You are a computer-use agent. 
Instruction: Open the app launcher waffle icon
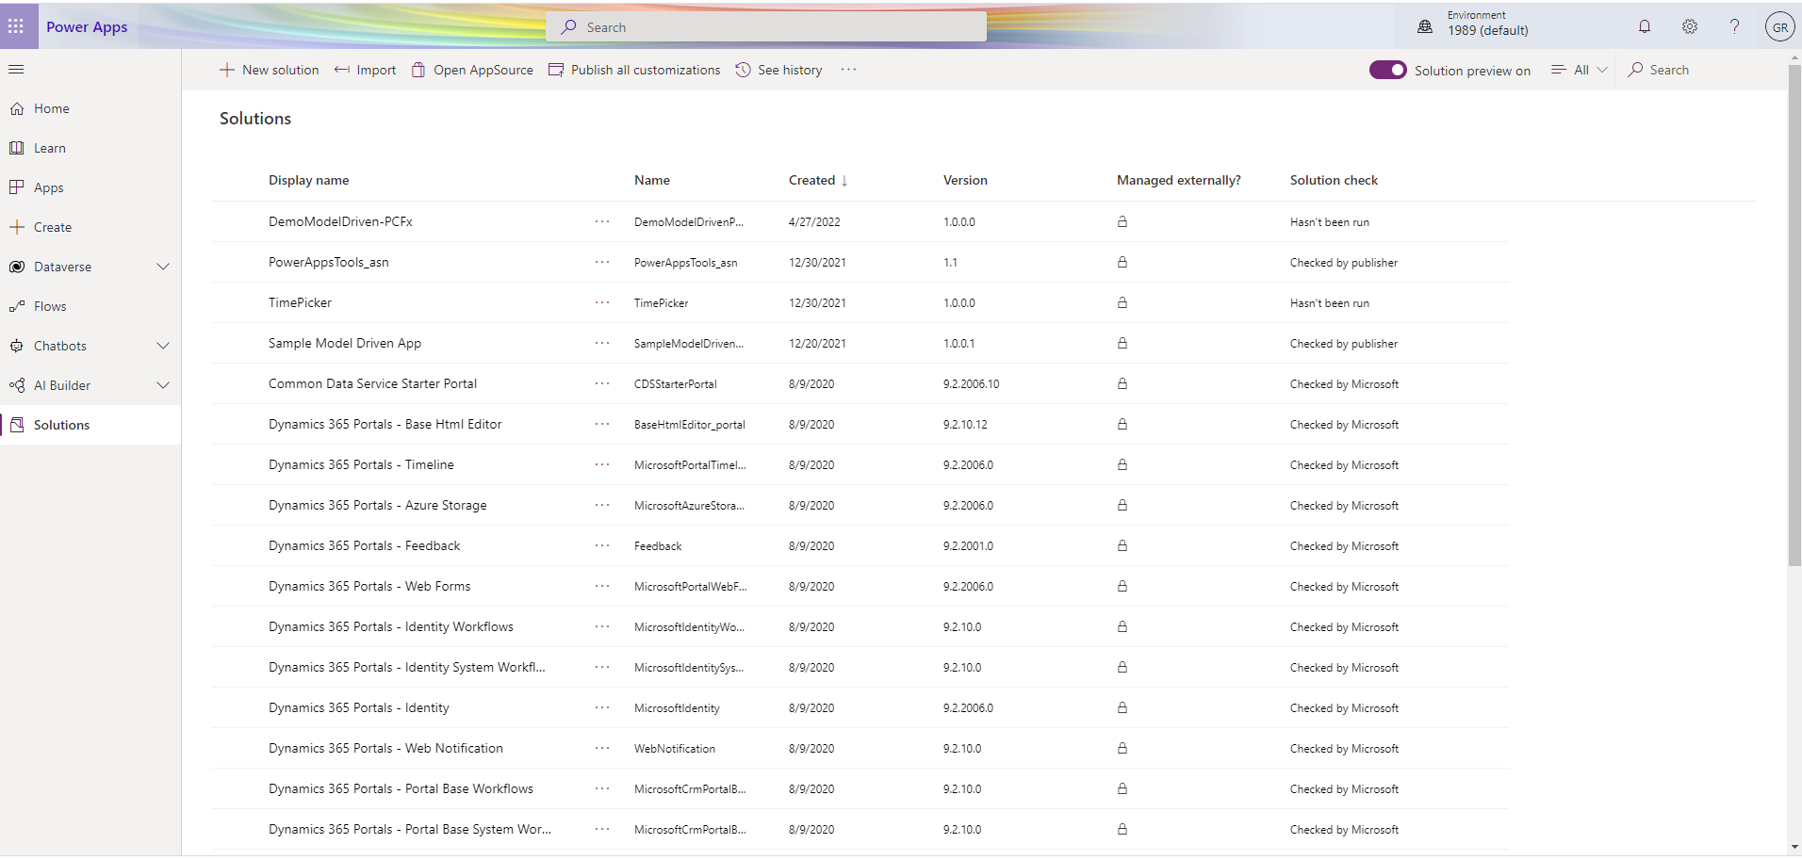pyautogui.click(x=16, y=25)
